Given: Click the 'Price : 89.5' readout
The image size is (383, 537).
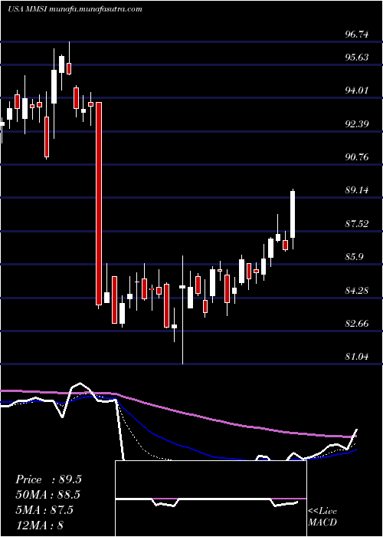Looking at the screenshot, I should point(48,479).
